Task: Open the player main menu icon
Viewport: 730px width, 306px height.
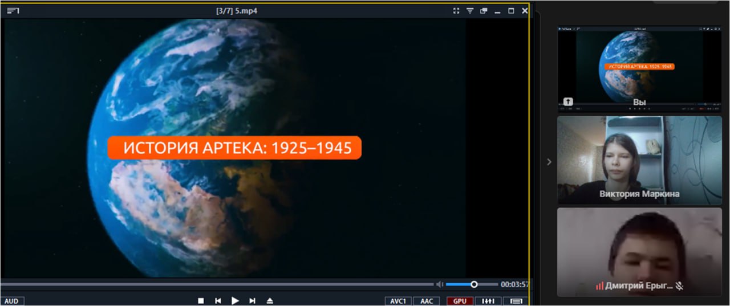Action: (13, 11)
